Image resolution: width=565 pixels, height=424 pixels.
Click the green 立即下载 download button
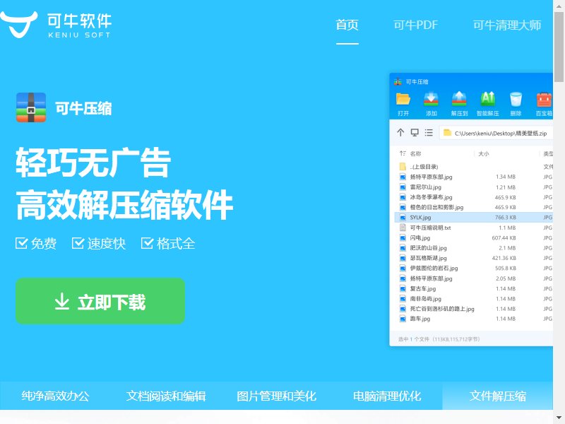tap(100, 301)
